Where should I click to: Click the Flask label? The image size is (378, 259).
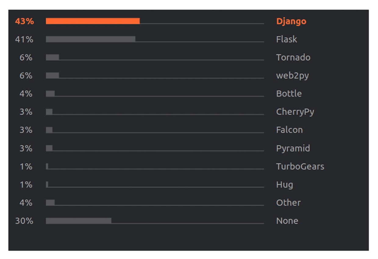[x=287, y=39]
